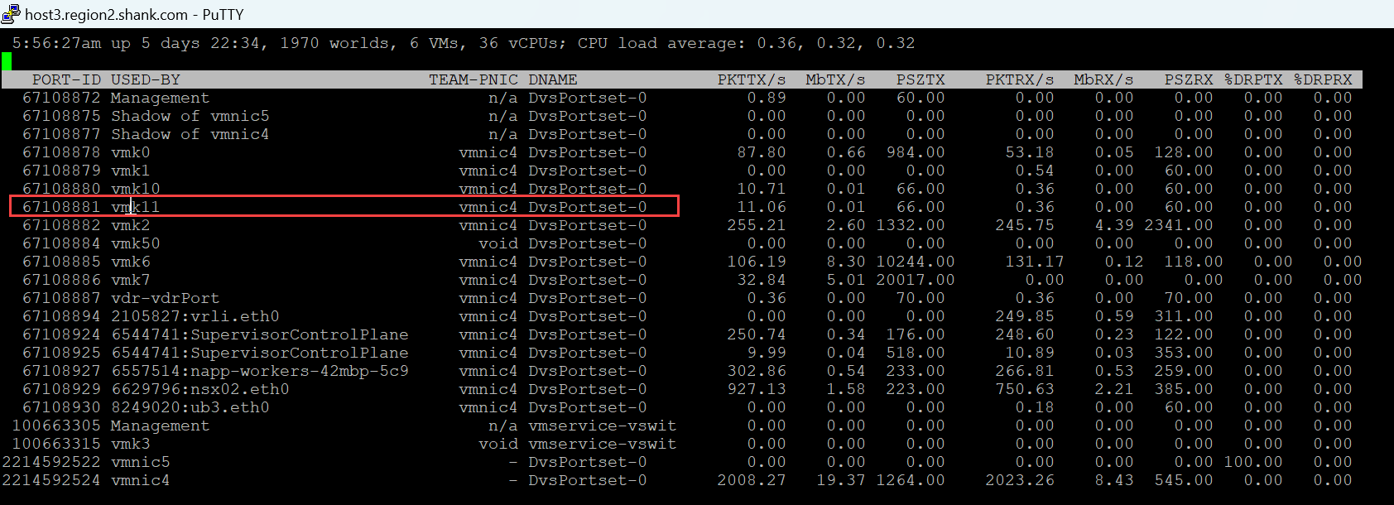This screenshot has height=505, width=1394.
Task: Click the green terminal cursor block
Action: click(7, 61)
